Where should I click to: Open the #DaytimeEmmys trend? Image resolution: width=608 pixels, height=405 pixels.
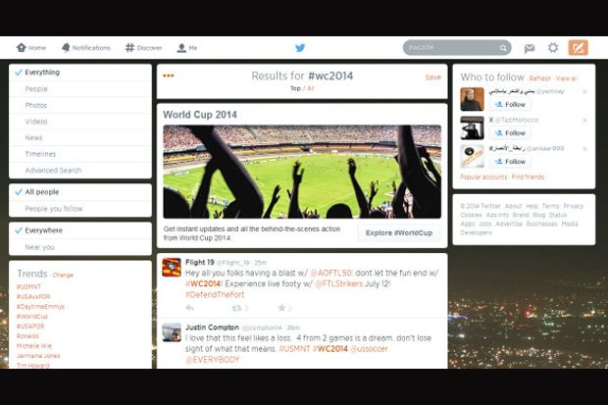click(x=40, y=307)
